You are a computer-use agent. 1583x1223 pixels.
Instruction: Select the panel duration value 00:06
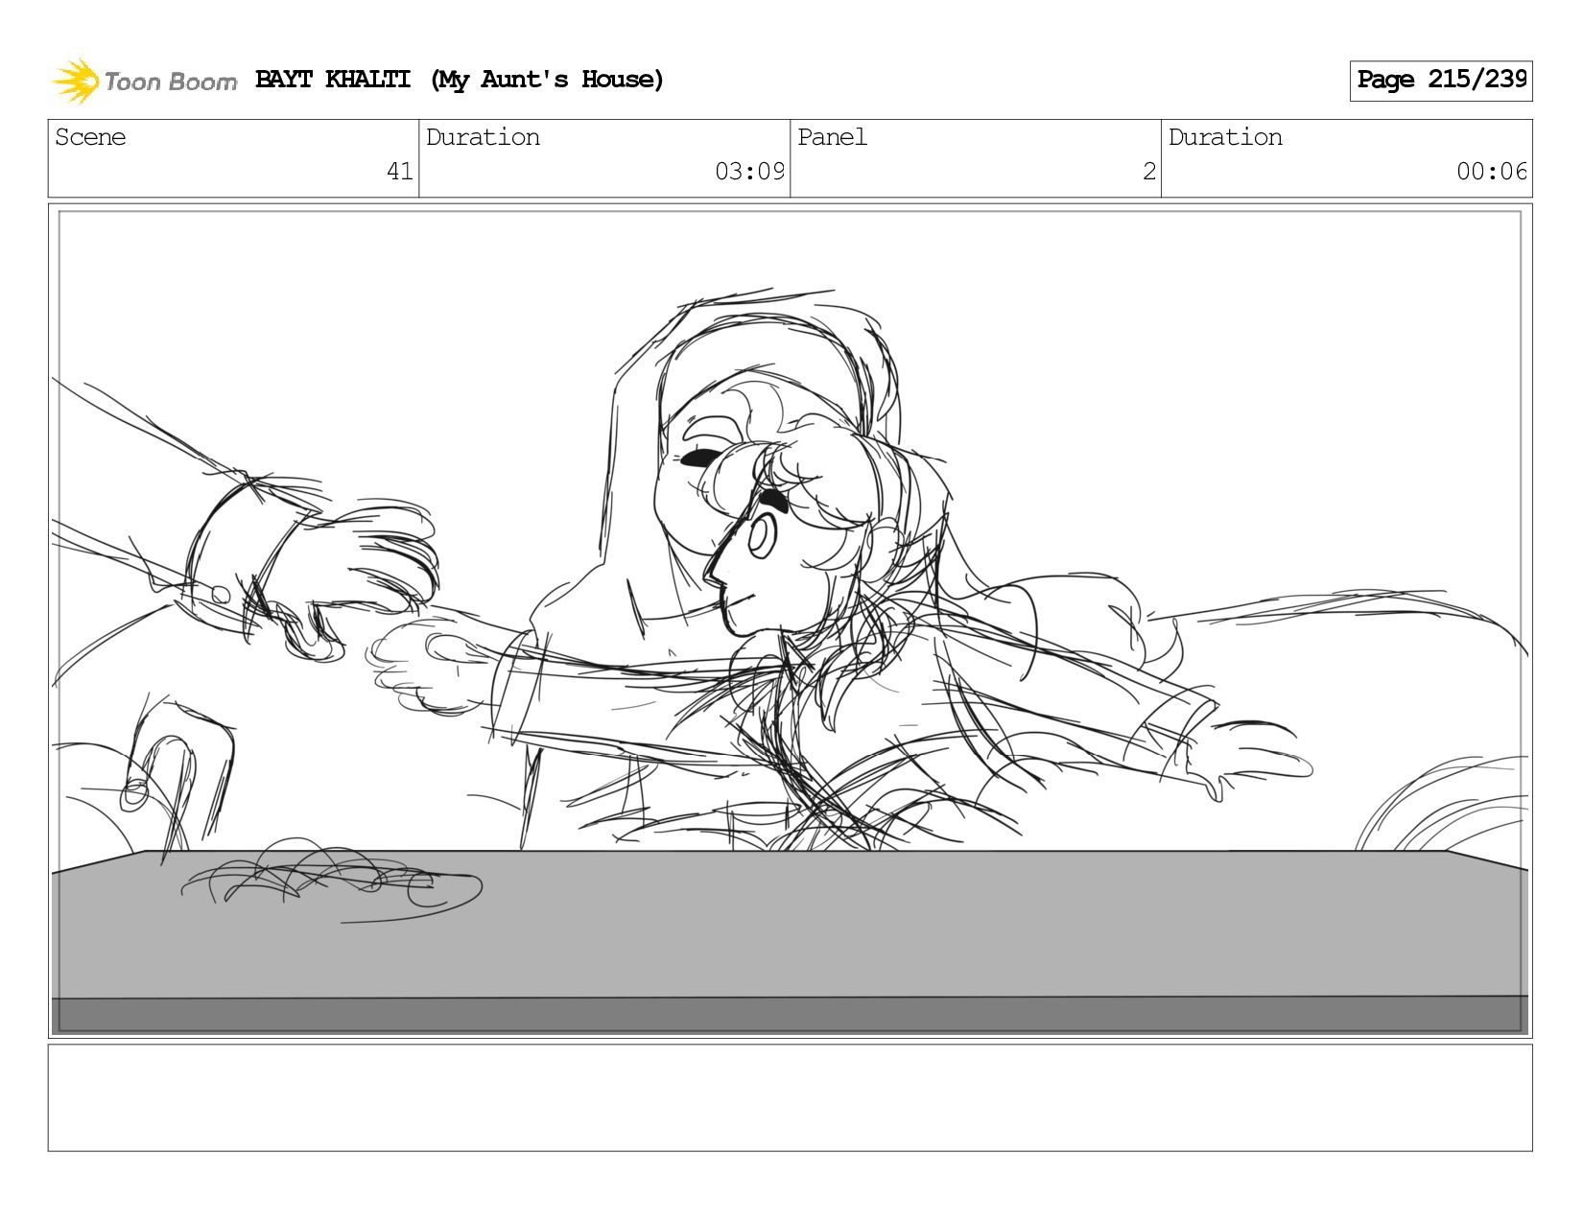click(x=1492, y=172)
